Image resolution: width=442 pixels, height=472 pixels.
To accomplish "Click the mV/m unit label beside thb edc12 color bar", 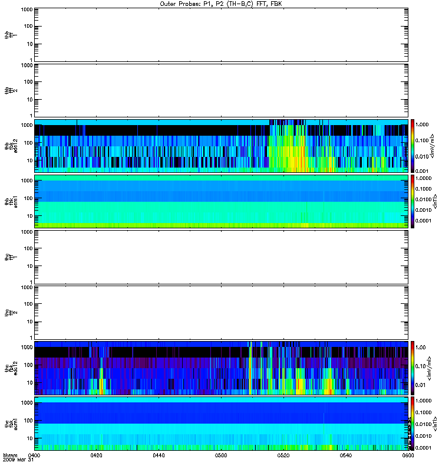I will coord(433,146).
